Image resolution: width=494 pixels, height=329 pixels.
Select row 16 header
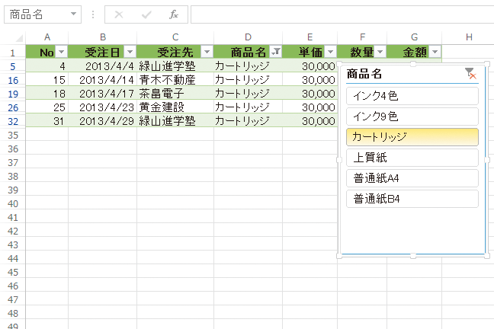[13, 80]
